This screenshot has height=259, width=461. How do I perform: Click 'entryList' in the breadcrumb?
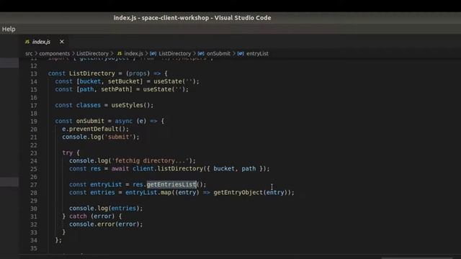click(257, 53)
